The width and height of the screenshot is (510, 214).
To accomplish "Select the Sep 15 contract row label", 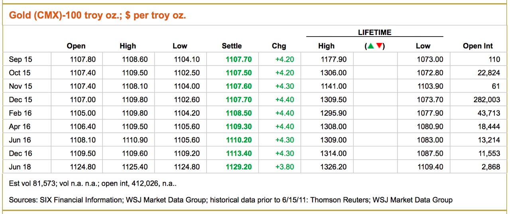I will (x=20, y=60).
